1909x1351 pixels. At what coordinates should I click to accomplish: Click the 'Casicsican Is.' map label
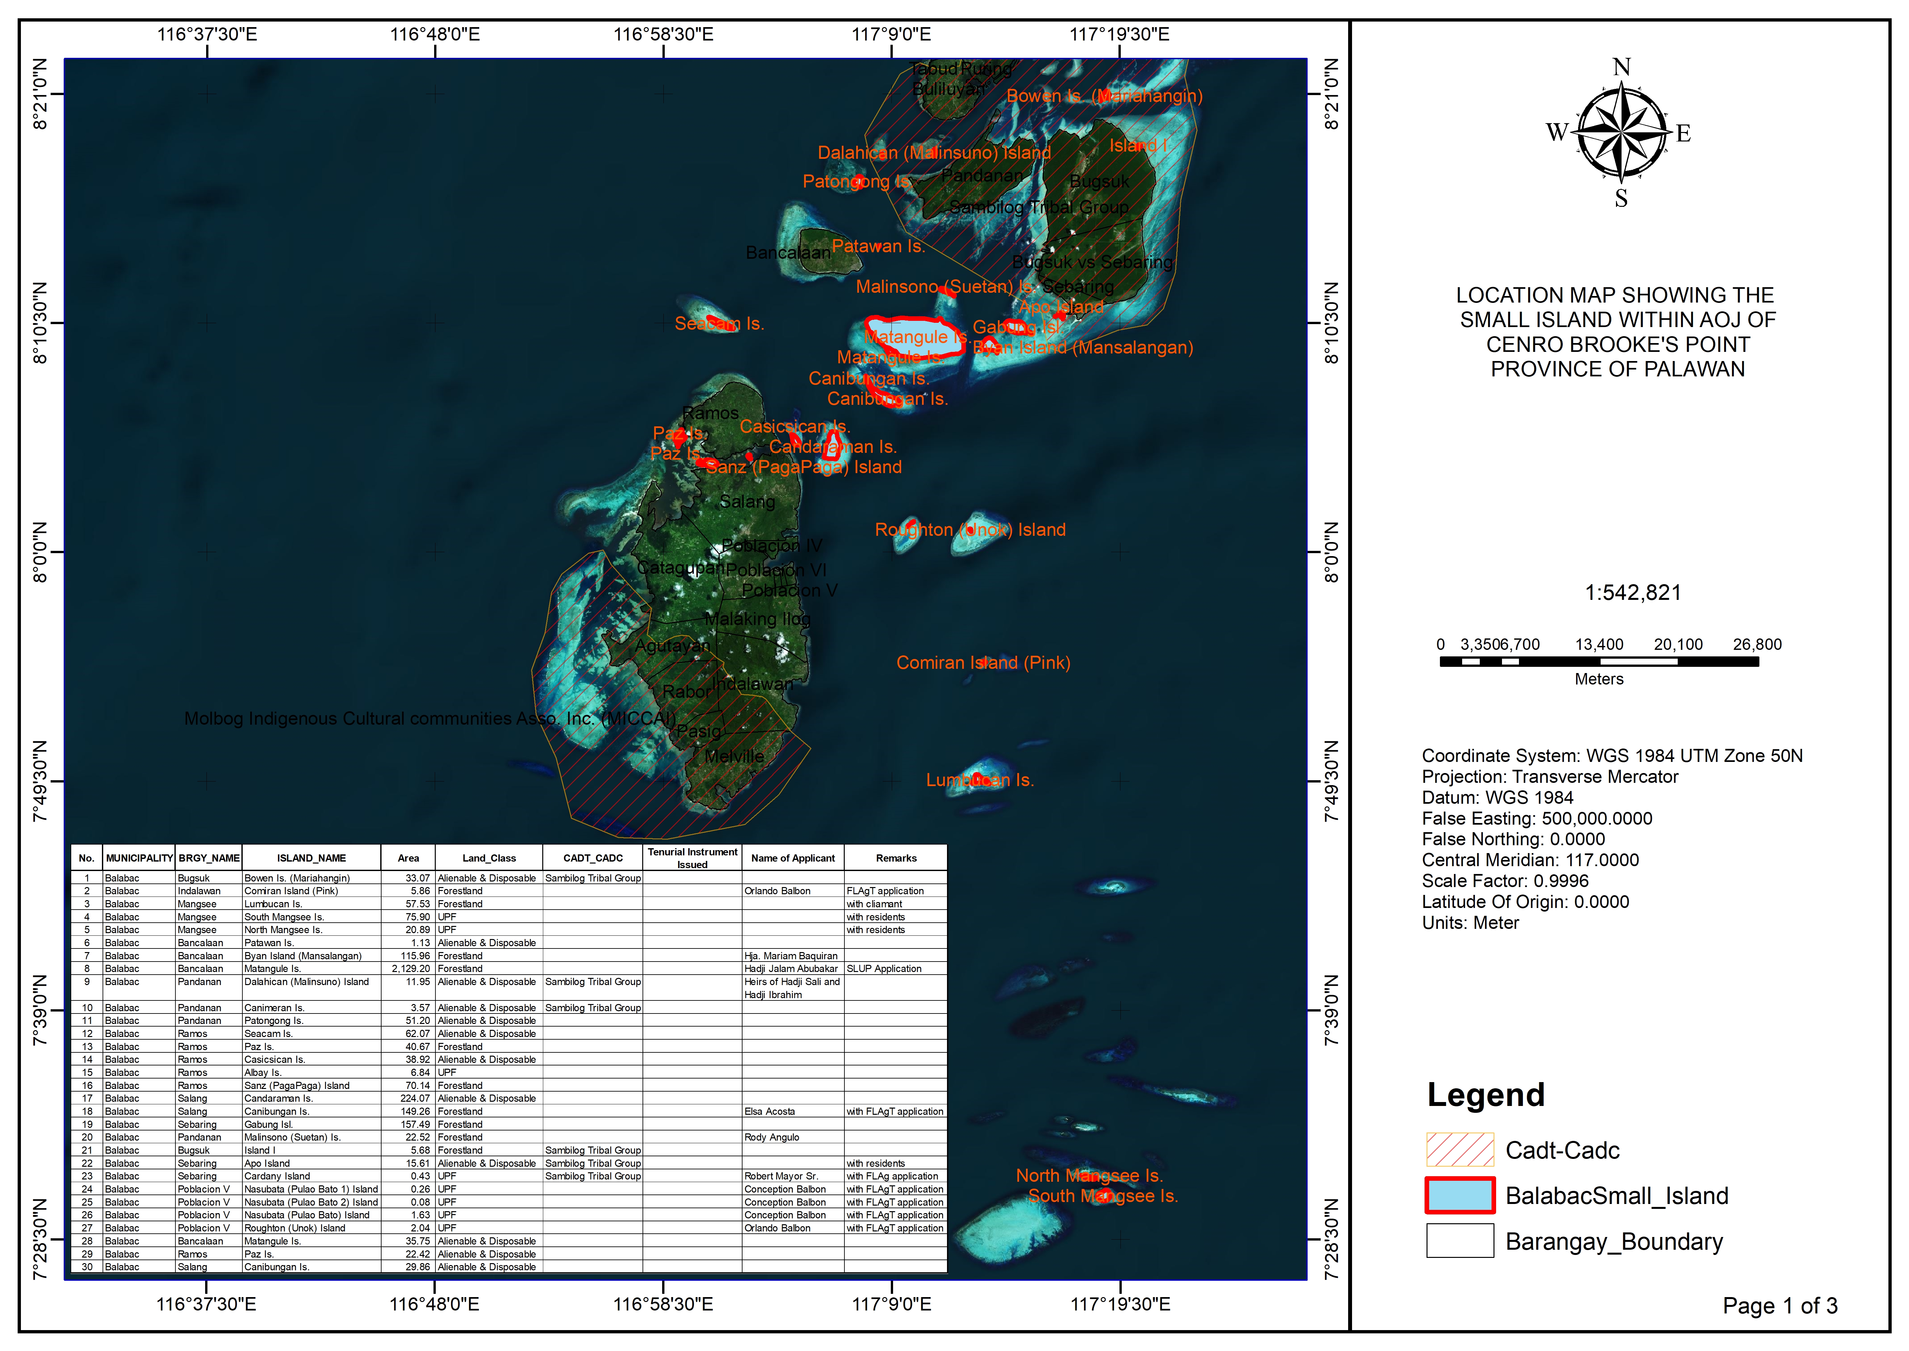[x=794, y=426]
